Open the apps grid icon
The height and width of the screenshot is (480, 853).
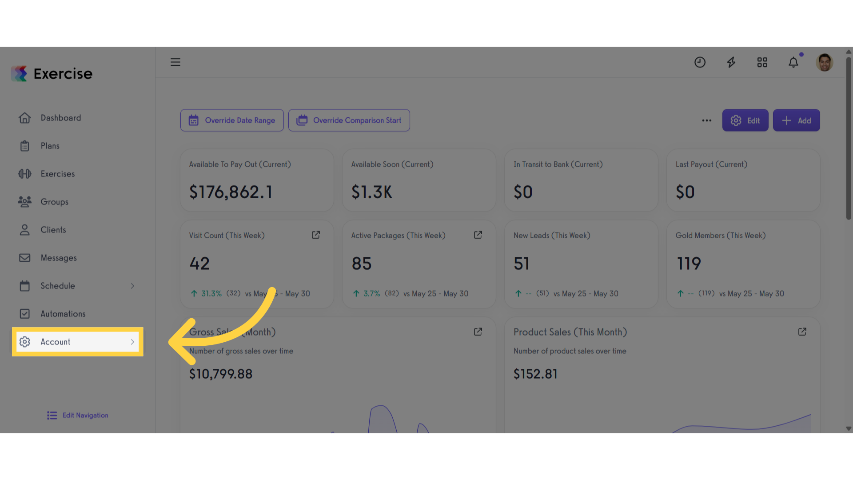tap(762, 62)
